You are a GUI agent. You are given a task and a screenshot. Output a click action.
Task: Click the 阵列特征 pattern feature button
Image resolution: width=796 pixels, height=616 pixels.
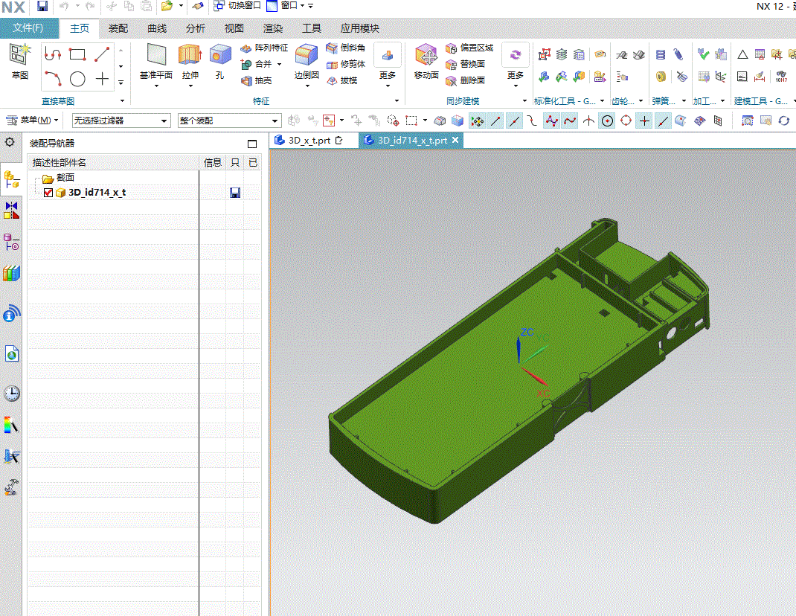264,48
